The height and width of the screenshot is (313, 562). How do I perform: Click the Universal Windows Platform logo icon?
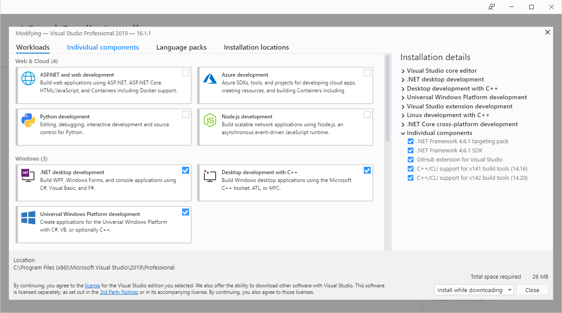pyautogui.click(x=28, y=218)
